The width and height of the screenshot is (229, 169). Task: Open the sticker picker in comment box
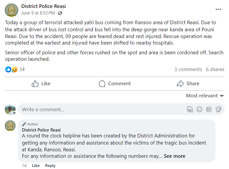(x=218, y=109)
